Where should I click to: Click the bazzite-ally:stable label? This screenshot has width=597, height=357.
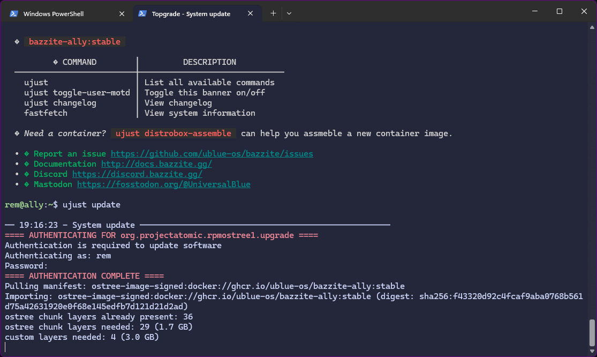(74, 42)
